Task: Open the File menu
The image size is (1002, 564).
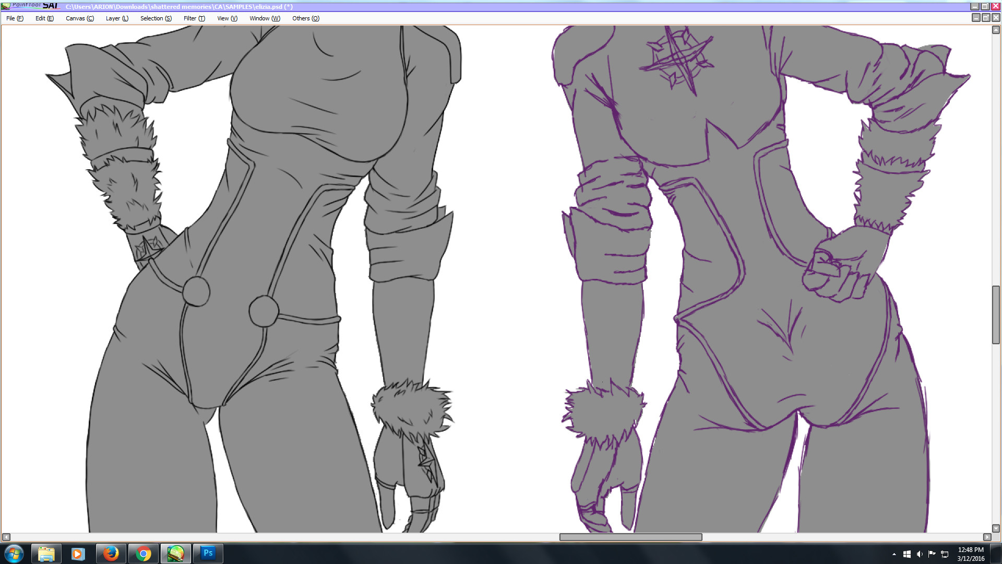Action: (x=15, y=18)
